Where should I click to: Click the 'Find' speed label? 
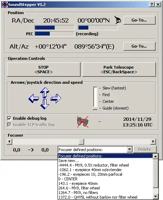[x=106, y=95]
